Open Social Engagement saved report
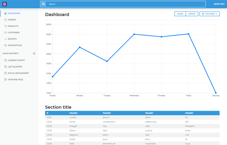 pos(18,73)
